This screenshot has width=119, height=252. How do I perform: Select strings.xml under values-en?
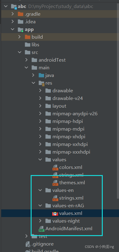tap(71, 198)
